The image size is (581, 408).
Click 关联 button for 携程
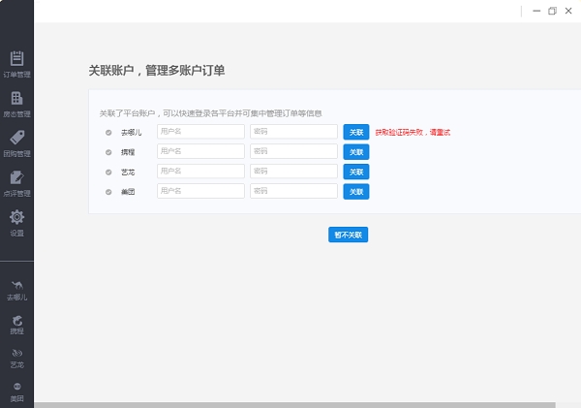(356, 152)
